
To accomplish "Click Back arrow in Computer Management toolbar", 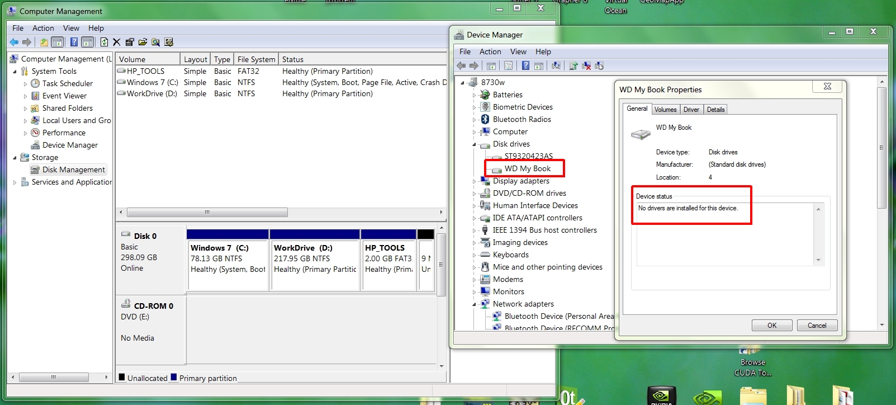I will [x=14, y=42].
